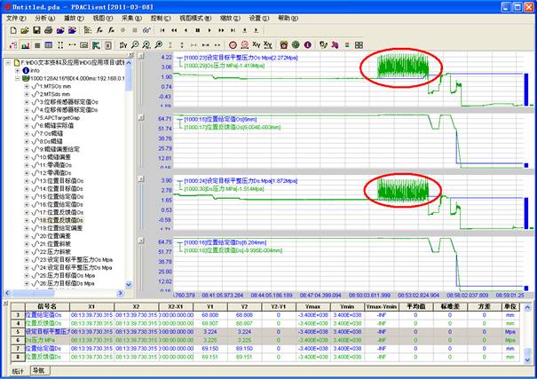Screen dimensions: 537x379
Task: Click the print icon in toolbar
Action: 50,30
